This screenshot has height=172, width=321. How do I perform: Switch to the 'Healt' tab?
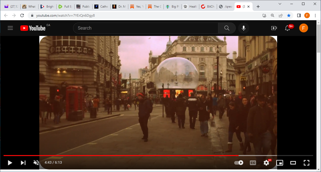point(190,7)
